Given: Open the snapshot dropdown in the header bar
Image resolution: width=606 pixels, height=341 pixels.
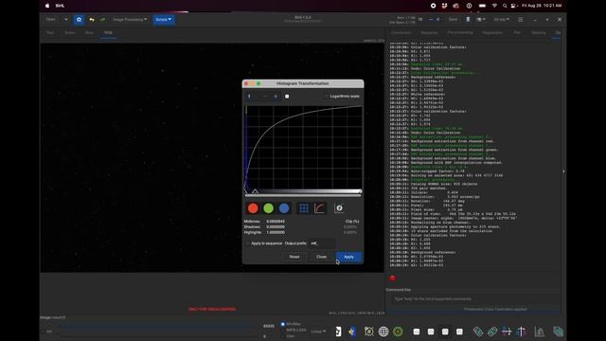Looking at the screenshot, I should (481, 19).
